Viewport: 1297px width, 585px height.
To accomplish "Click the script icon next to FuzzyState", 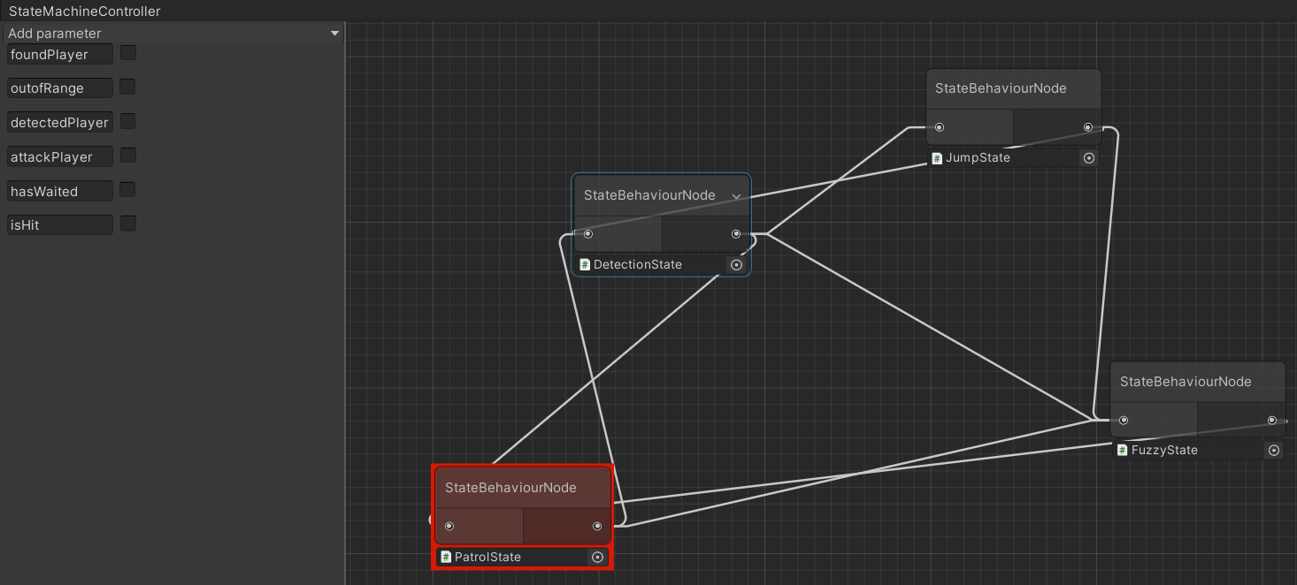I will [x=1122, y=450].
